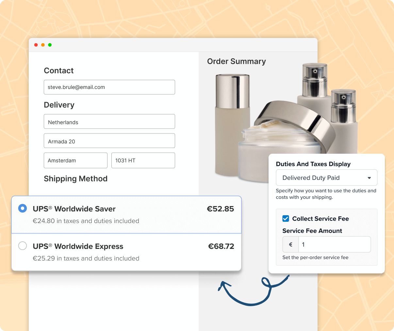Click the €52.85 shipping price
This screenshot has width=394, height=331.
point(220,209)
